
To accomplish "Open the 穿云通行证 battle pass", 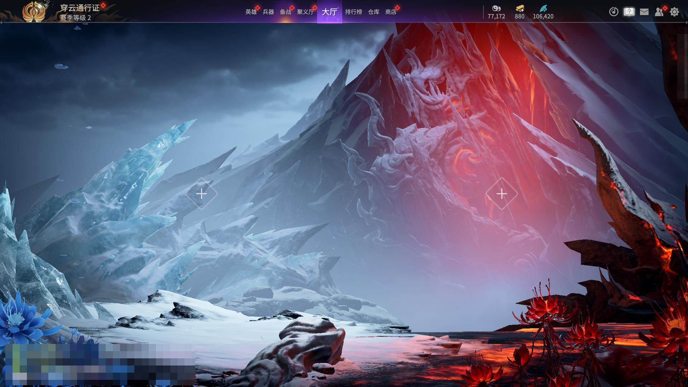I will click(x=80, y=8).
